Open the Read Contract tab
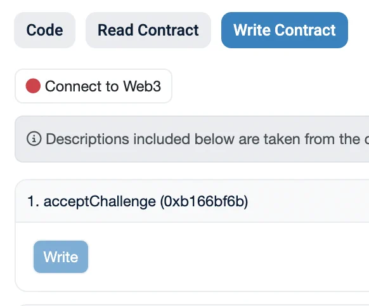Image resolution: width=369 pixels, height=306 pixels. (x=148, y=30)
